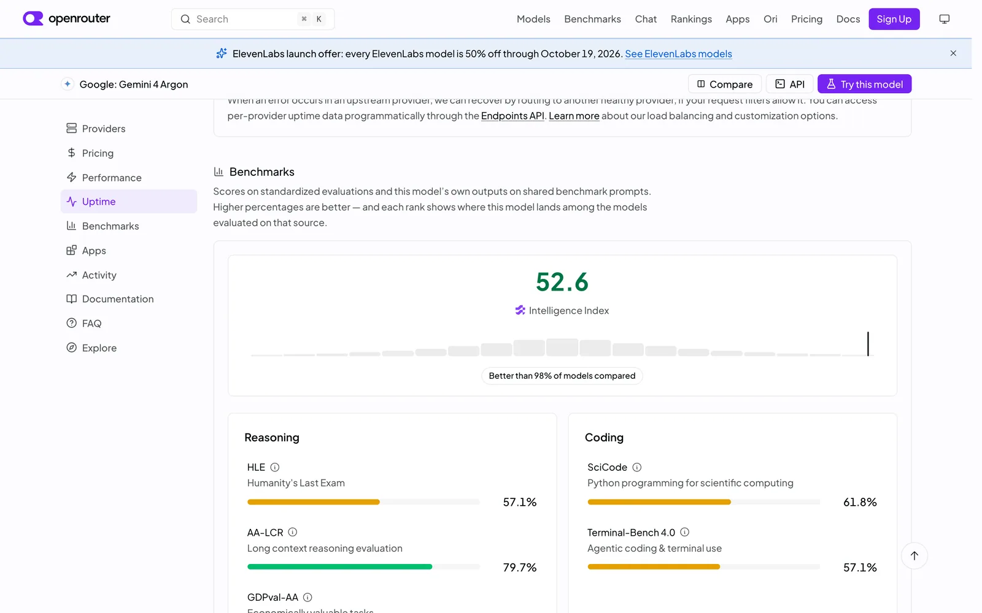This screenshot has height=613, width=982.
Task: Follow the See ElevenLabs models link
Action: click(x=678, y=54)
